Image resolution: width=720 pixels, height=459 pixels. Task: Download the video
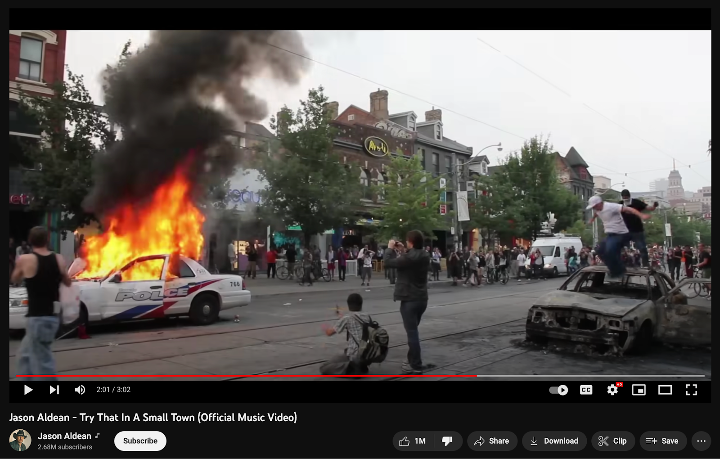pos(554,441)
